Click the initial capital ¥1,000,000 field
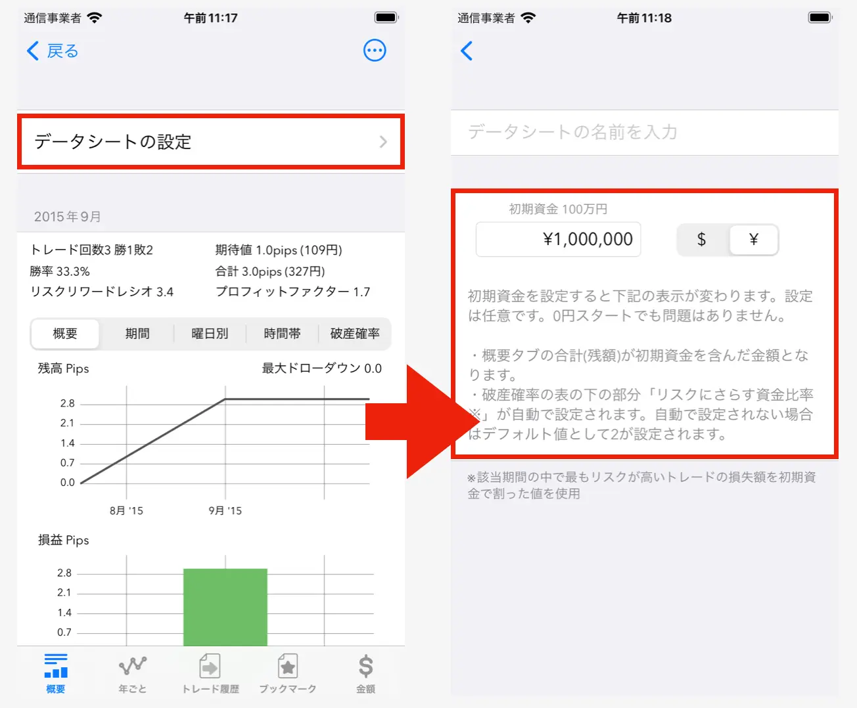Screen dimensions: 857x708 point(558,239)
